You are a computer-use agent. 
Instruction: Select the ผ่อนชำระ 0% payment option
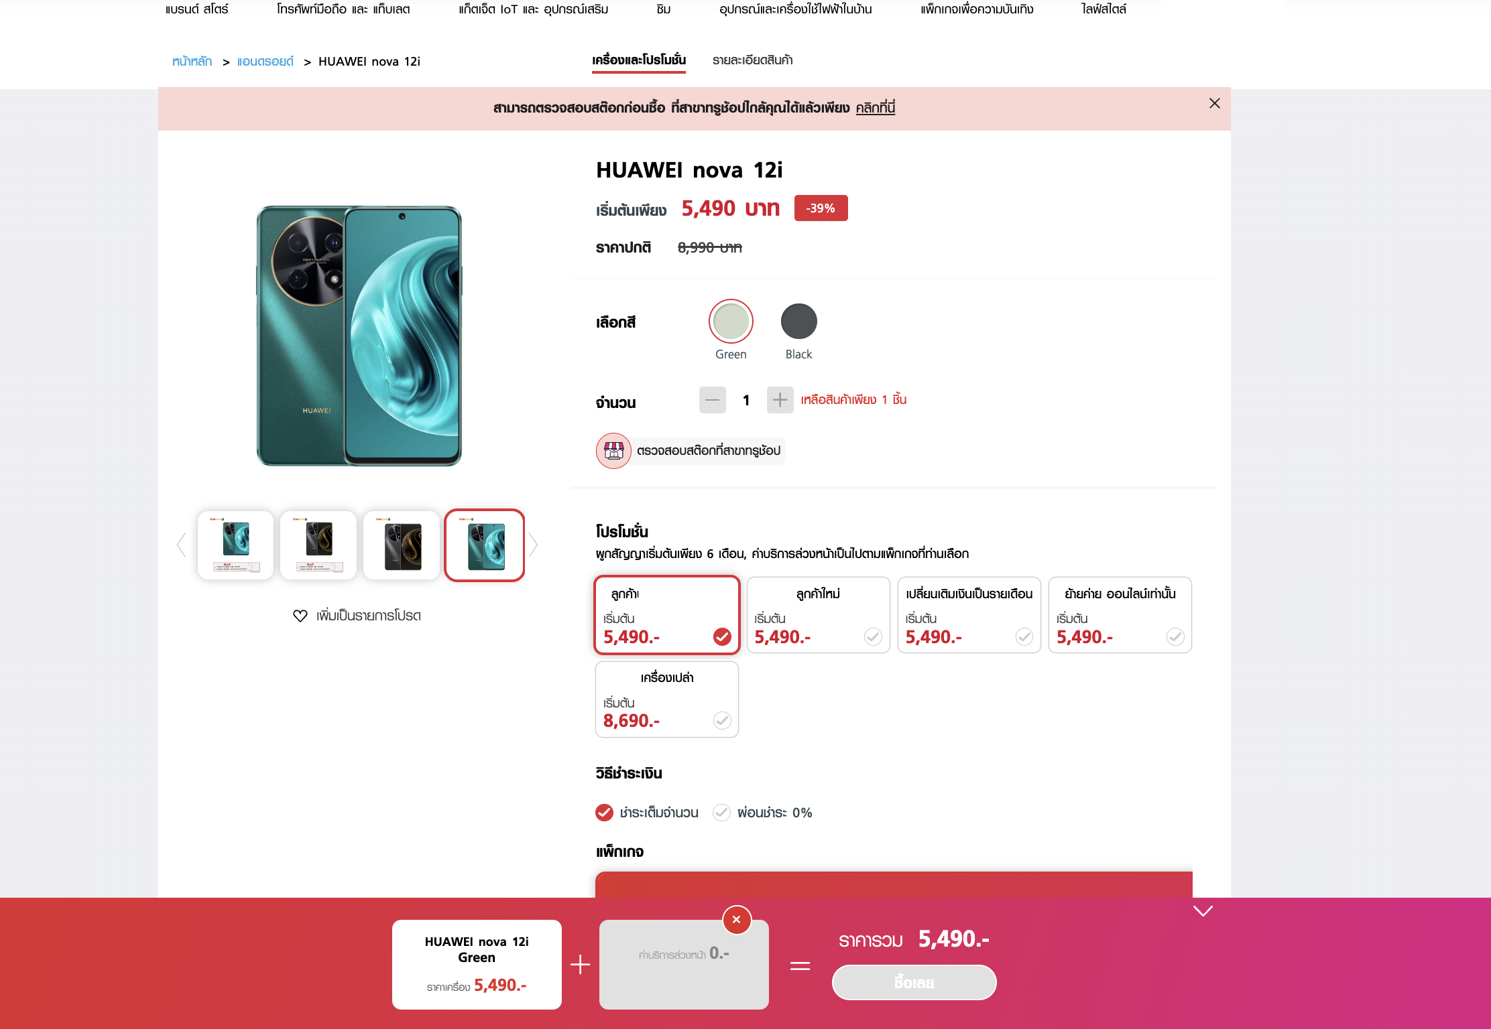762,813
